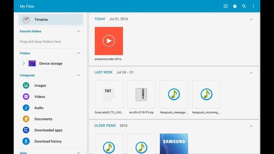
Task: Click the OLDER ITEMS heading text
Action: 105,125
